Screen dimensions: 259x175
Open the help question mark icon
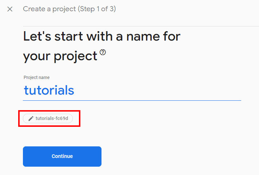tap(103, 52)
